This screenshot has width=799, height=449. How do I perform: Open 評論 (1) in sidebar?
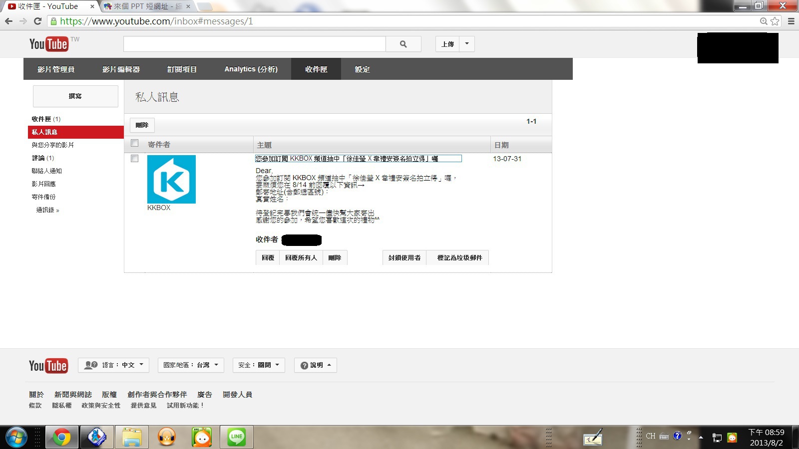(43, 158)
